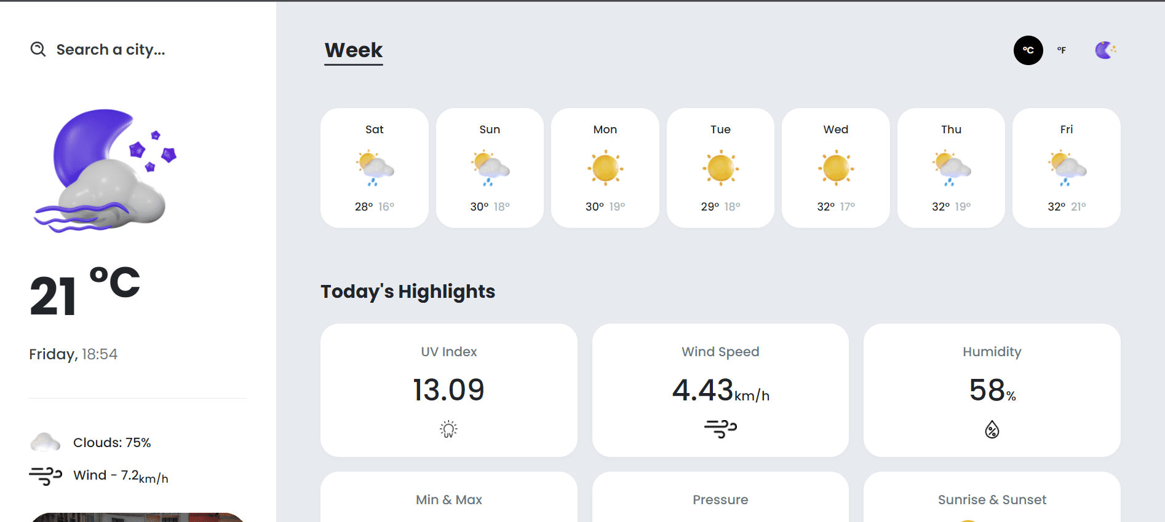Select the Fri forecast card

pyautogui.click(x=1067, y=168)
